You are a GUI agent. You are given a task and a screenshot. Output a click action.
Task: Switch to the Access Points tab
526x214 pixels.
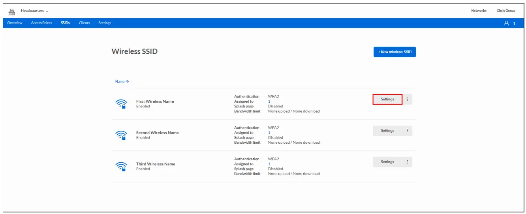[41, 23]
